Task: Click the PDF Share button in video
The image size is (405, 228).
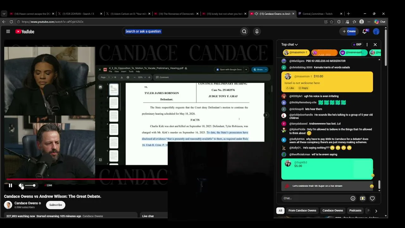Action: pyautogui.click(x=260, y=69)
